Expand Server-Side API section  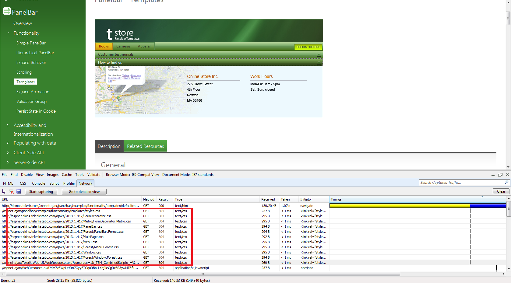pyautogui.click(x=8, y=162)
